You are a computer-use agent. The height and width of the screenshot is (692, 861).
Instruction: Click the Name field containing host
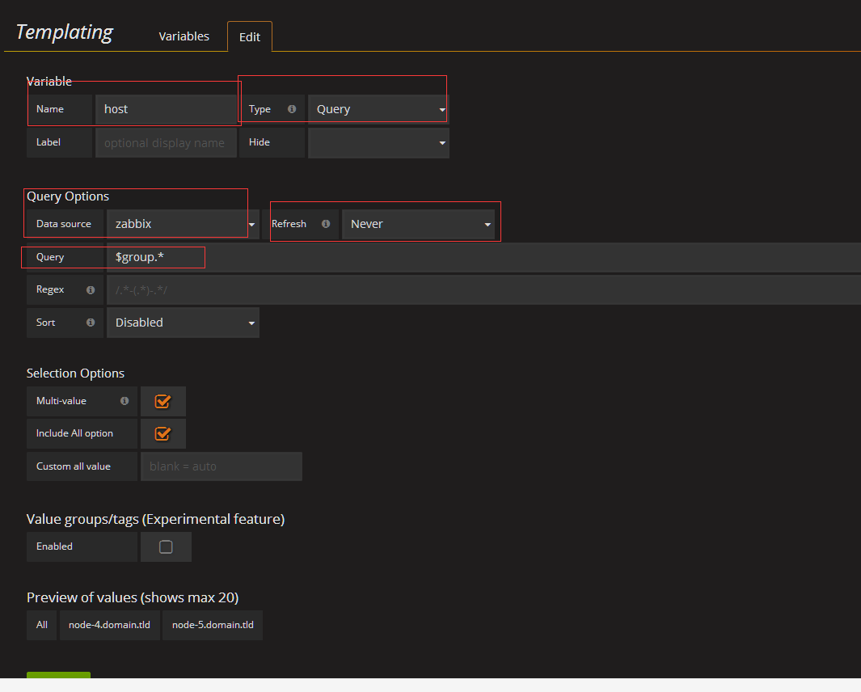click(166, 109)
